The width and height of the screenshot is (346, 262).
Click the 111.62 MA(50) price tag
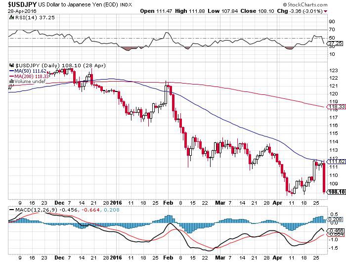(x=334, y=161)
